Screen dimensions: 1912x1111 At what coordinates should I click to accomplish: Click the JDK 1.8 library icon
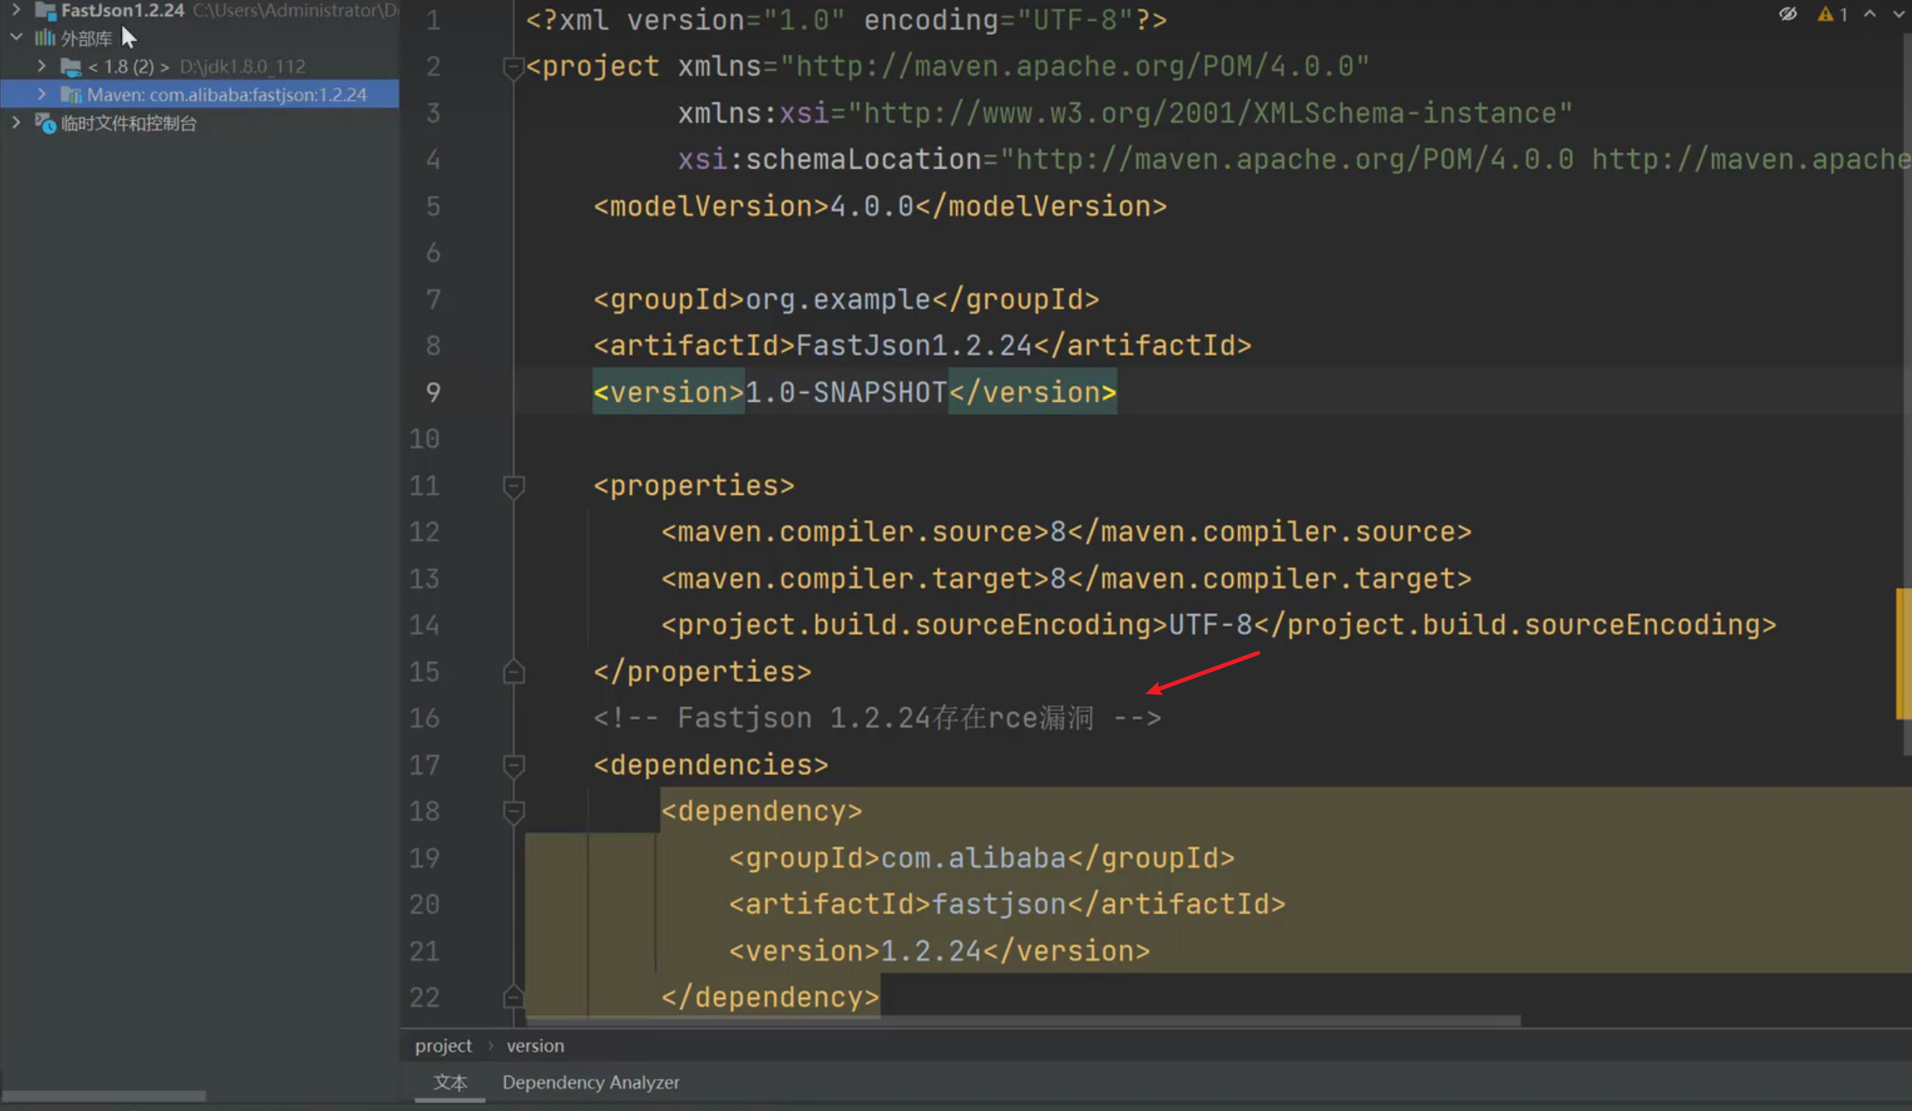[71, 66]
